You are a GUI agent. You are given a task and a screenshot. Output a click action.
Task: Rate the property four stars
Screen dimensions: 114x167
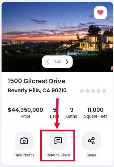pyautogui.click(x=99, y=91)
